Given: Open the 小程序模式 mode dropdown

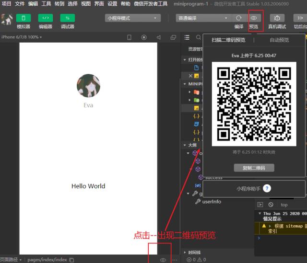Looking at the screenshot, I should pos(133,18).
